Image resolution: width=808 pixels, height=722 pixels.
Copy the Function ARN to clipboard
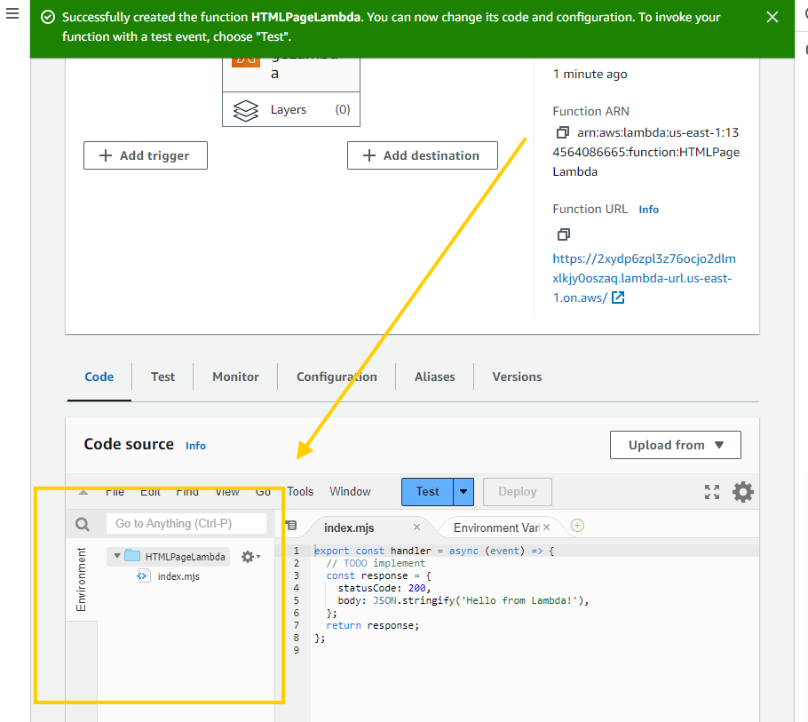point(562,133)
